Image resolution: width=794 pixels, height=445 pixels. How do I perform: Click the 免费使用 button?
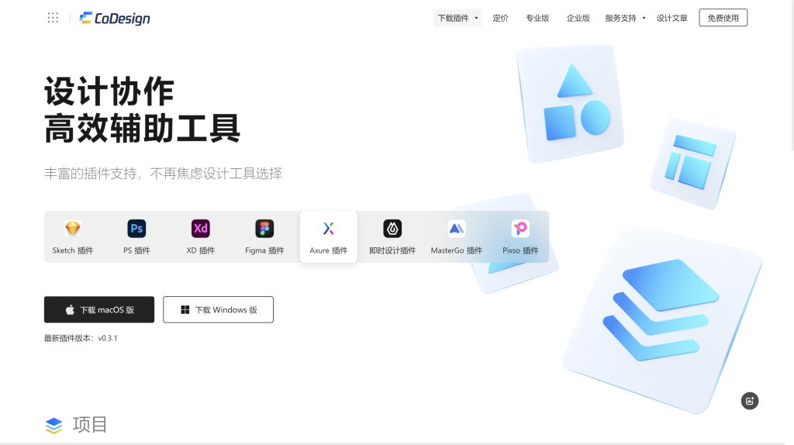pyautogui.click(x=723, y=18)
